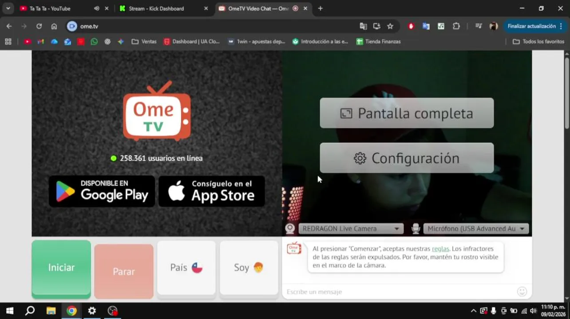
Task: Click the microphone tray icon
Action: pos(494,311)
